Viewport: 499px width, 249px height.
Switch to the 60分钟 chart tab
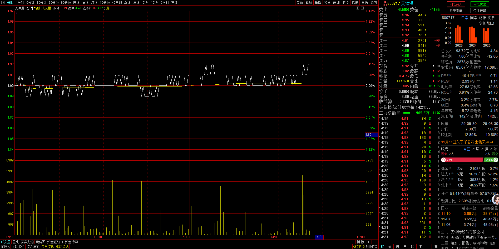click(66, 3)
